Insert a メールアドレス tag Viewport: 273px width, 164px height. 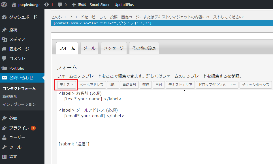[x=91, y=85]
